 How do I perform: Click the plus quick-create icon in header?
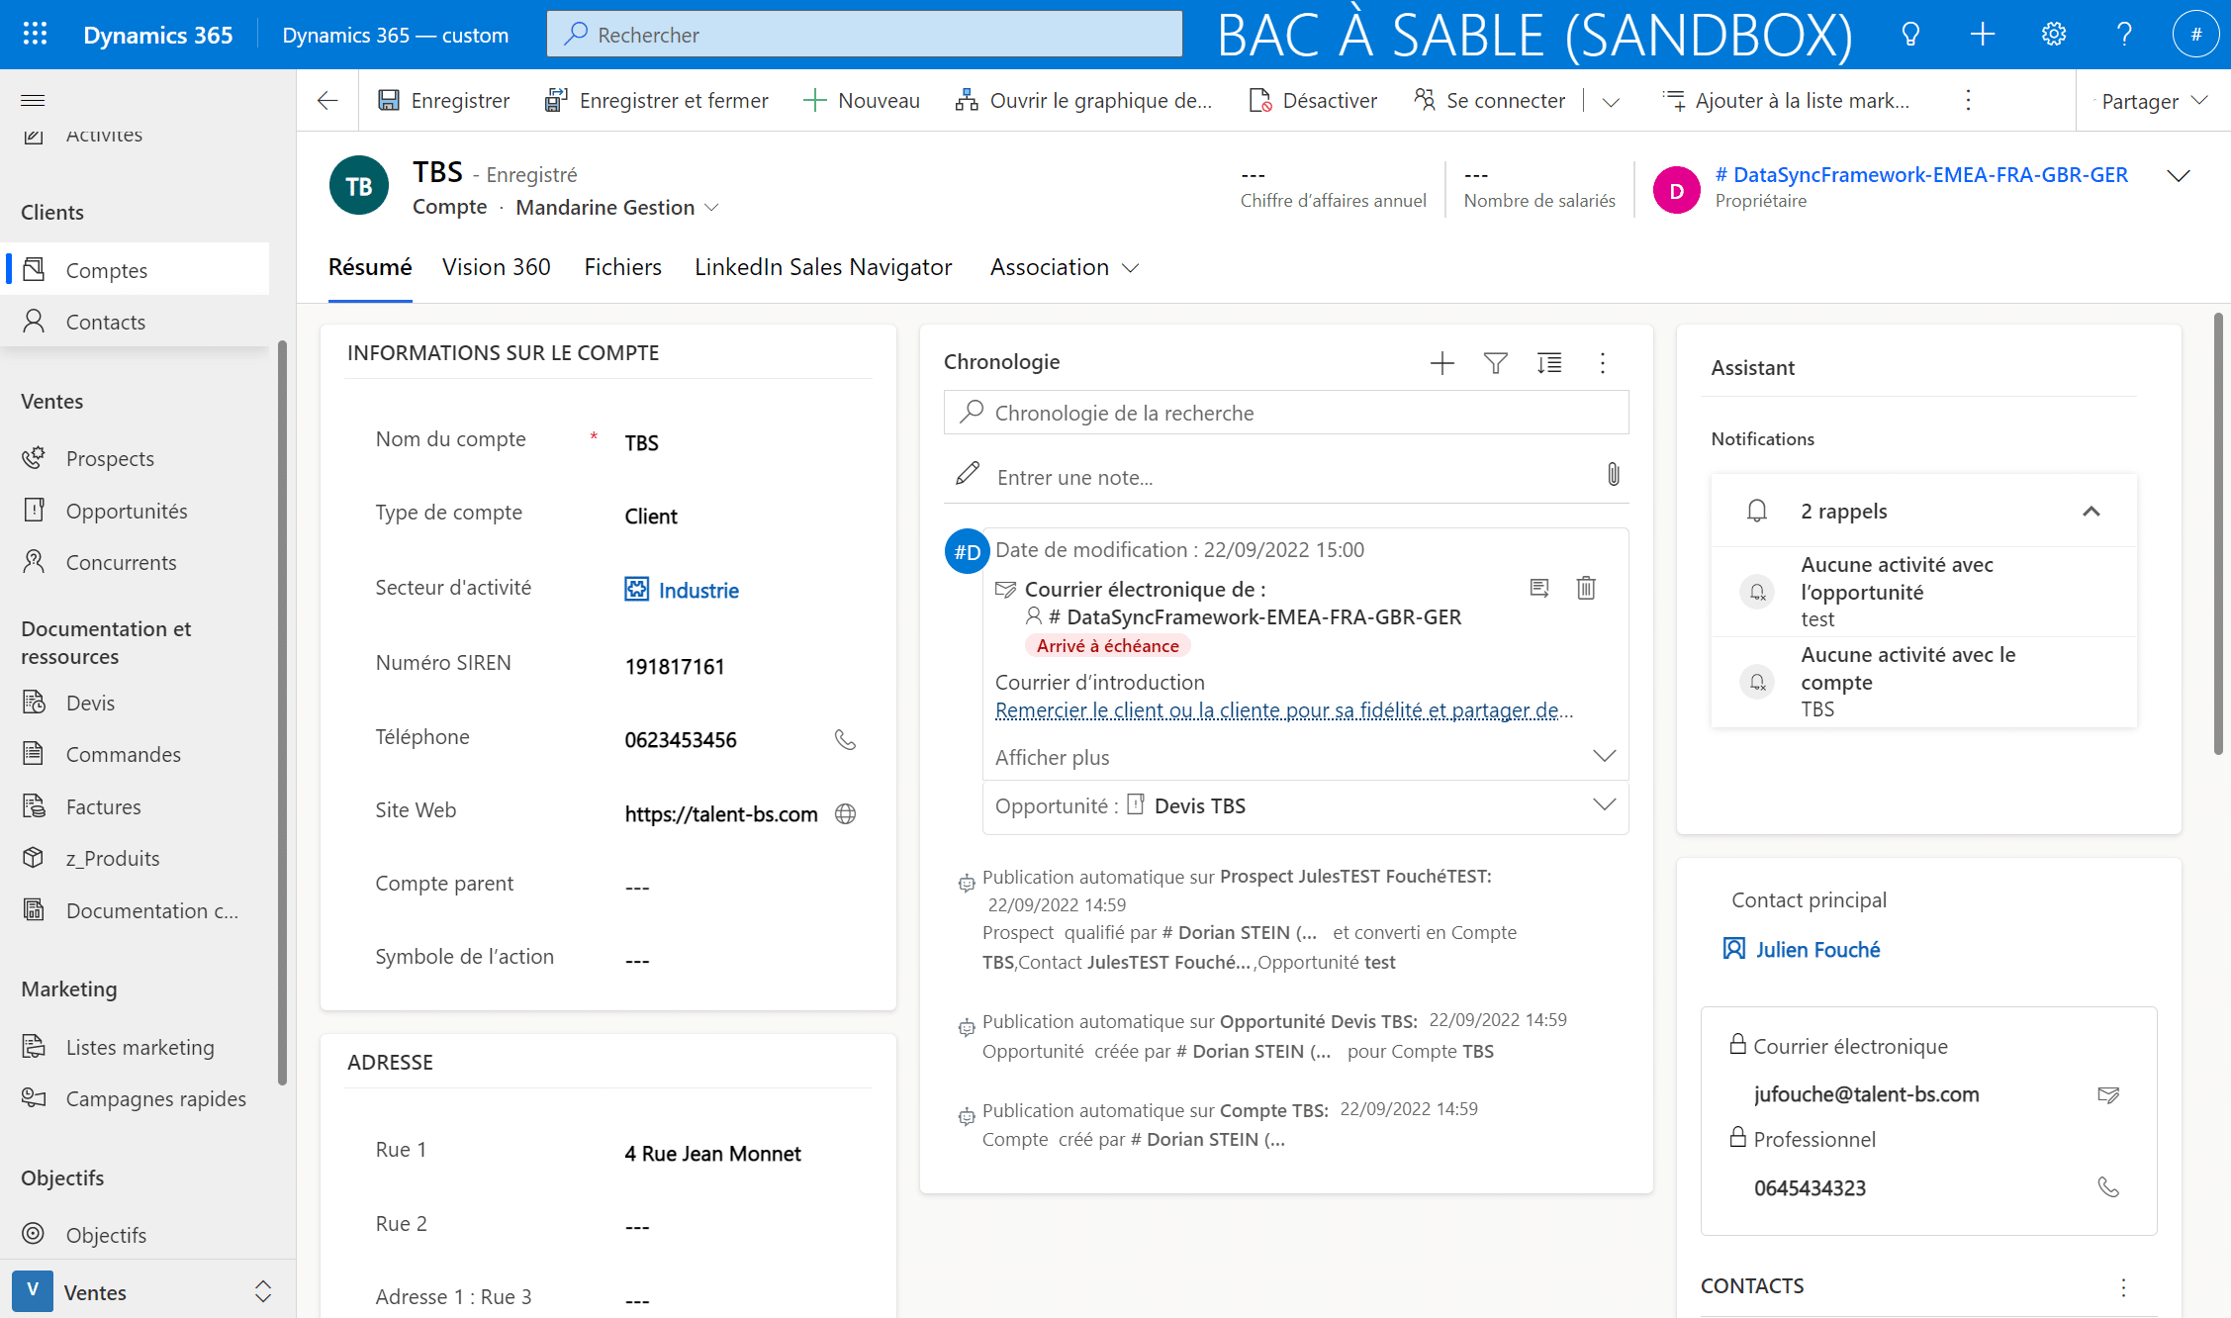[1982, 35]
